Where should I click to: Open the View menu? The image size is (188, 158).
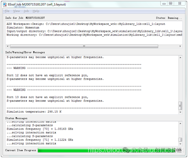(16, 11)
